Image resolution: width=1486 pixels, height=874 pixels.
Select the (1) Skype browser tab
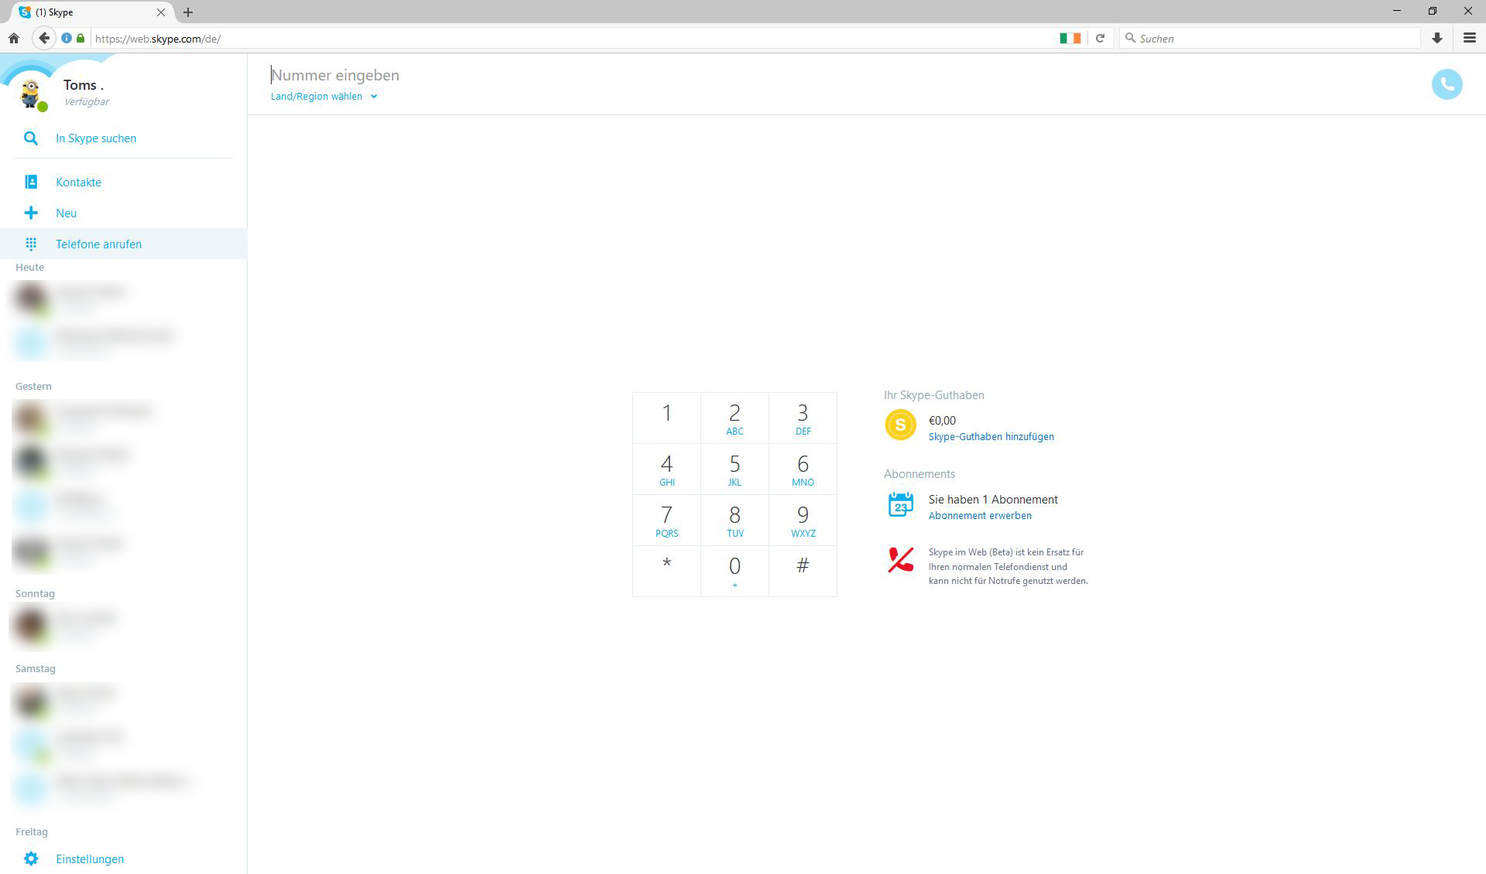pyautogui.click(x=91, y=12)
